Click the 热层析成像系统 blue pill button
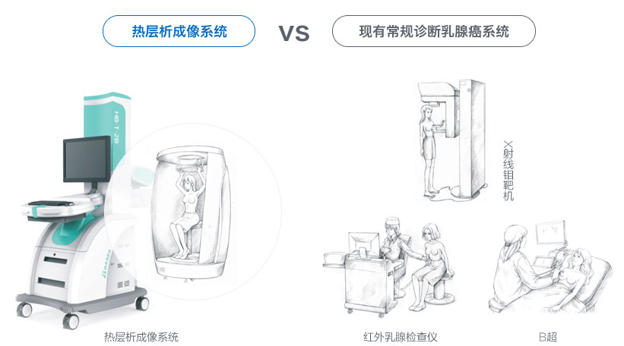The image size is (624, 346). 179,31
